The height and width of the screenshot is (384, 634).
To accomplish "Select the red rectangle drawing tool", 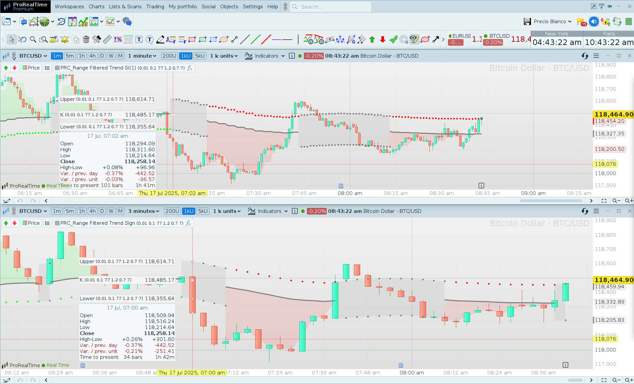I will [192, 40].
